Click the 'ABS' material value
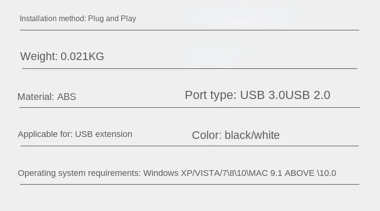Image resolution: width=380 pixels, height=211 pixels. [66, 97]
